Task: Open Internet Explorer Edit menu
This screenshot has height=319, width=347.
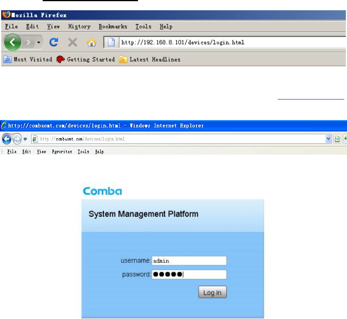Action: 26,152
